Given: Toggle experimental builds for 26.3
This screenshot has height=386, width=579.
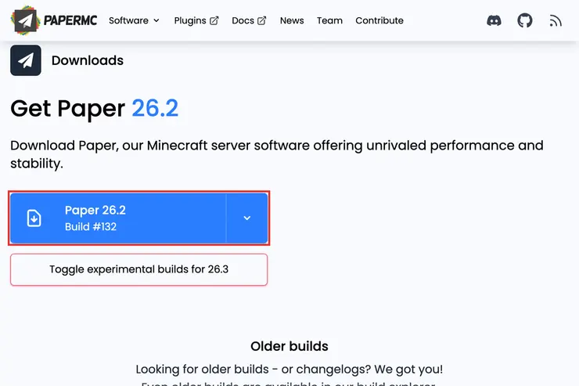Looking at the screenshot, I should pos(138,269).
